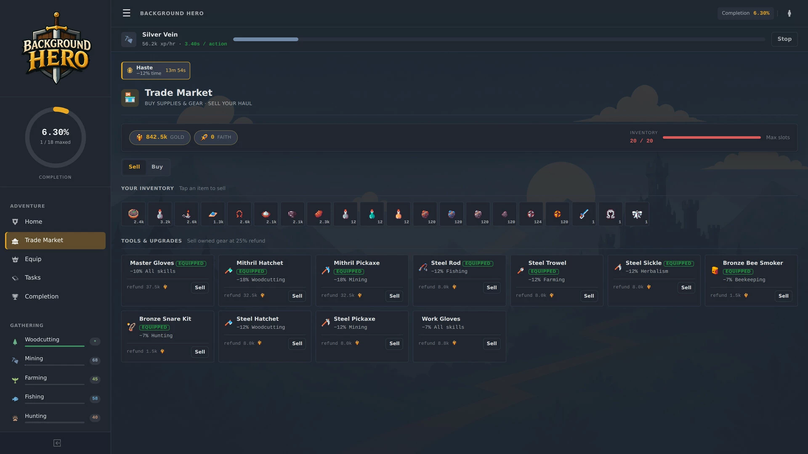This screenshot has width=808, height=454.
Task: Select the inventory item showing 124 quantity
Action: click(x=531, y=214)
